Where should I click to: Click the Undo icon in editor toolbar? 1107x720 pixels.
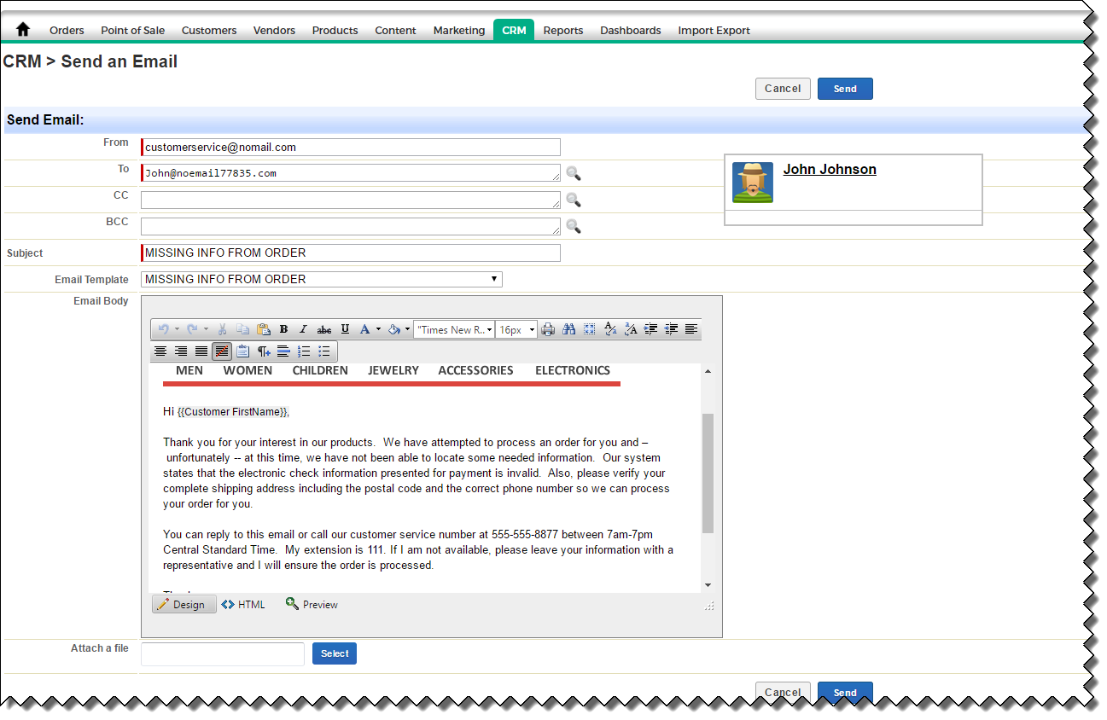[163, 329]
